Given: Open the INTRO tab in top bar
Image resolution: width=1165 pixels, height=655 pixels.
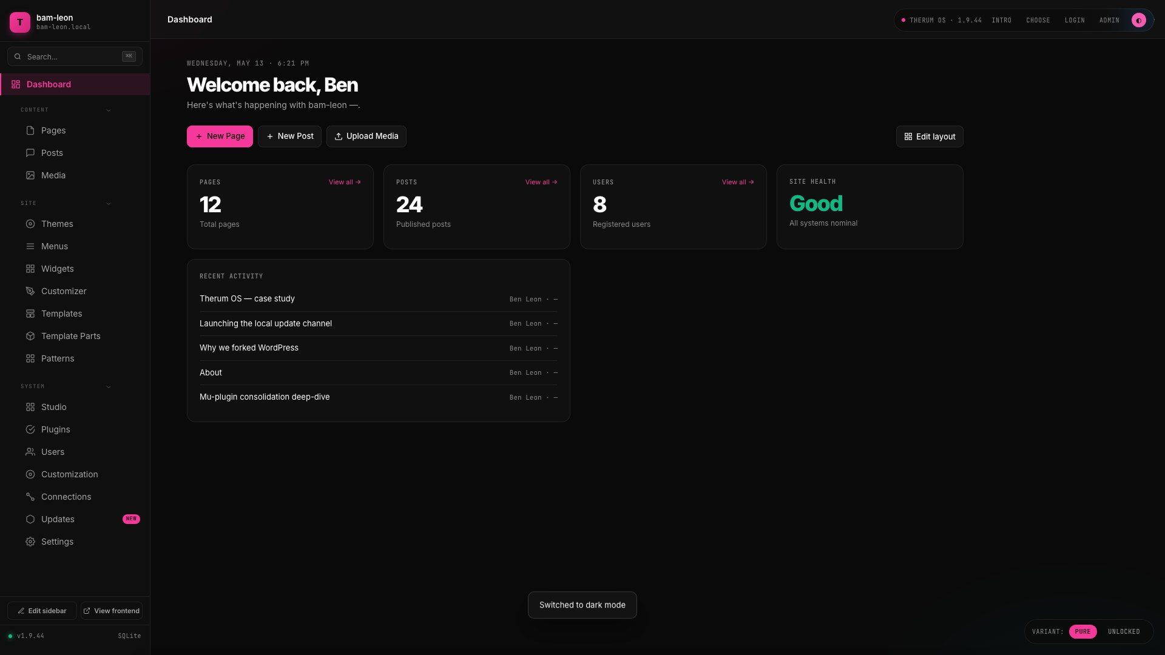Looking at the screenshot, I should [x=1002, y=20].
